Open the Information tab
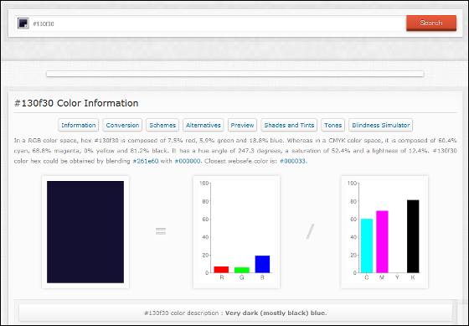Image resolution: width=469 pixels, height=326 pixels. click(79, 125)
